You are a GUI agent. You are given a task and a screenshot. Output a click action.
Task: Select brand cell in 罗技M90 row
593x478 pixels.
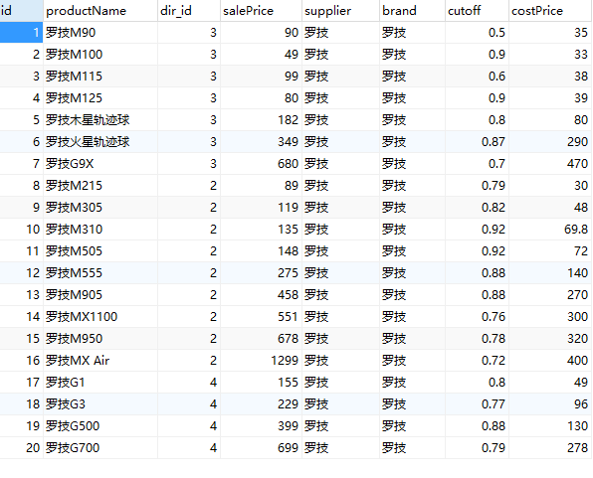412,33
